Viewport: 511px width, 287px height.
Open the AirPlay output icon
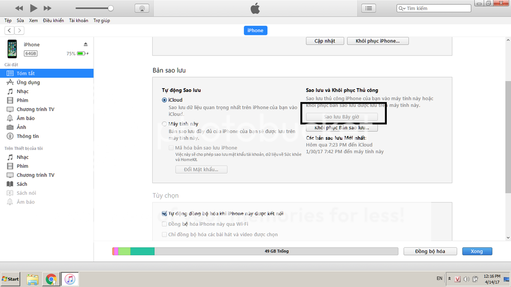click(142, 8)
